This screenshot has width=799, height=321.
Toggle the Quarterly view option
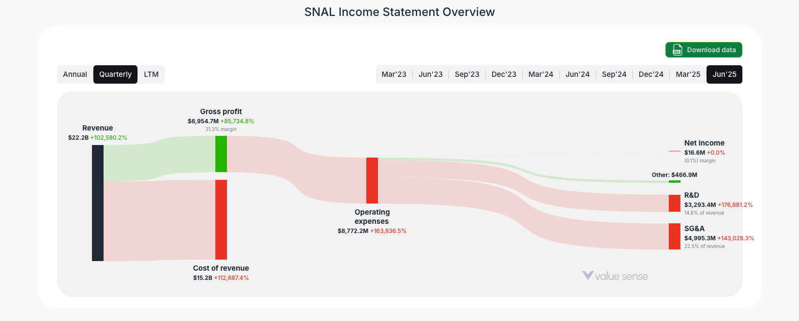click(115, 74)
